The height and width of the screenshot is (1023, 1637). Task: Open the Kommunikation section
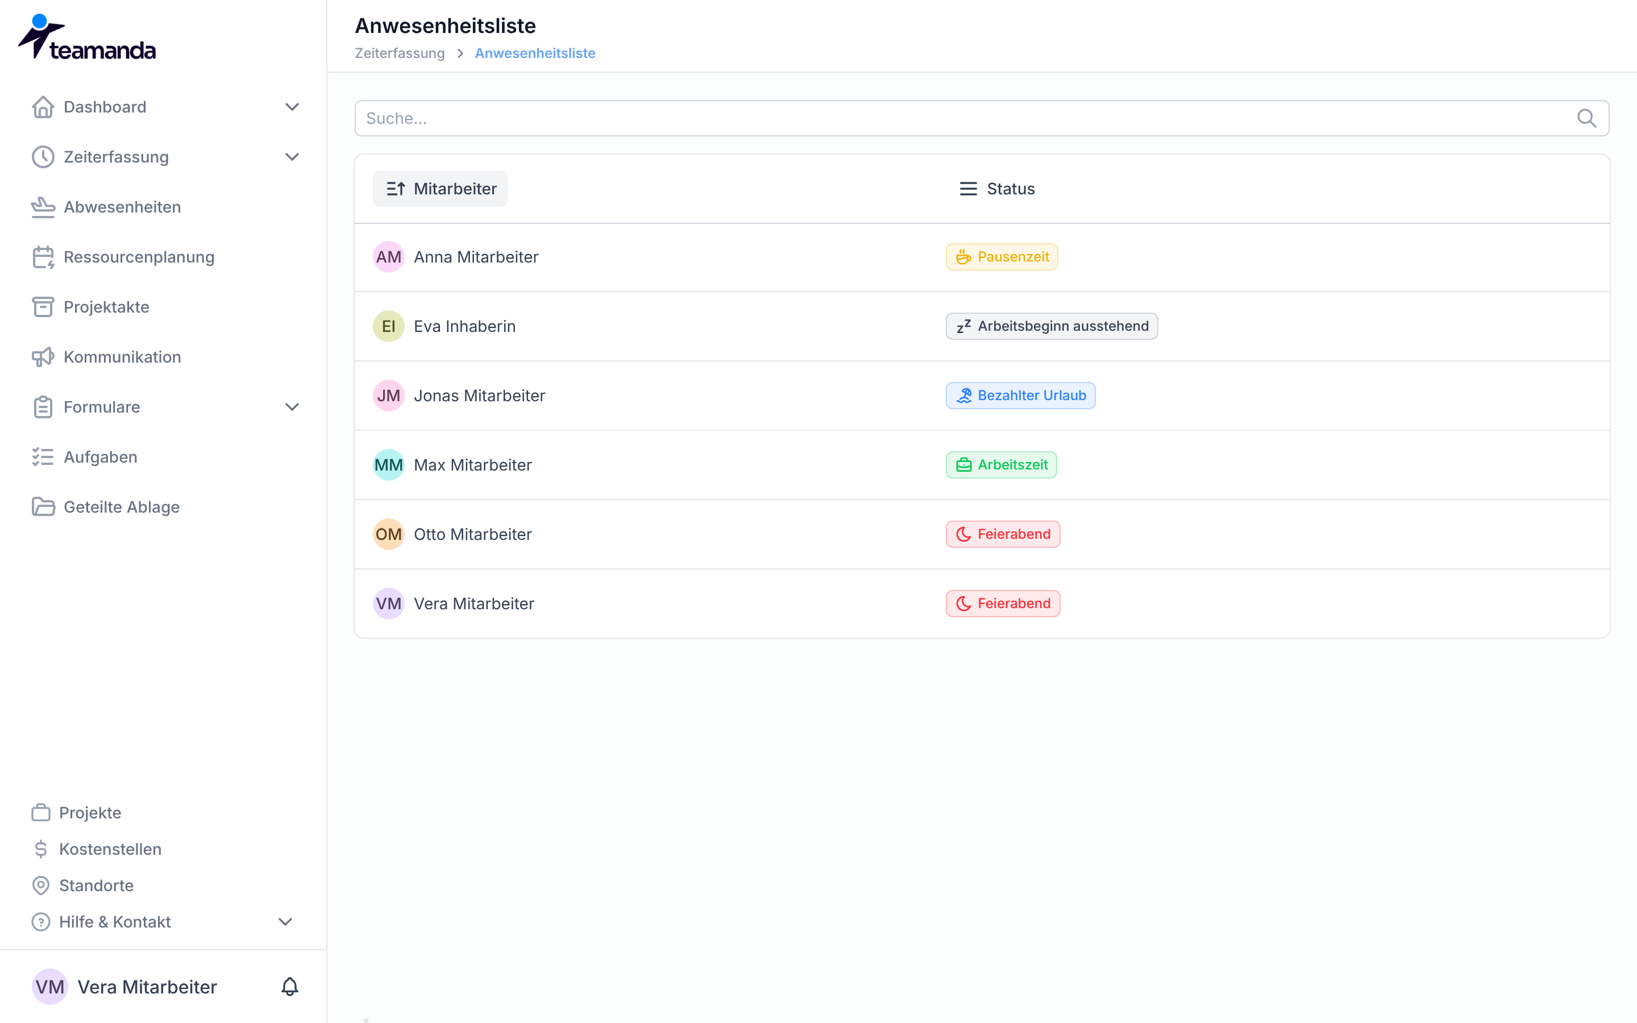click(122, 357)
